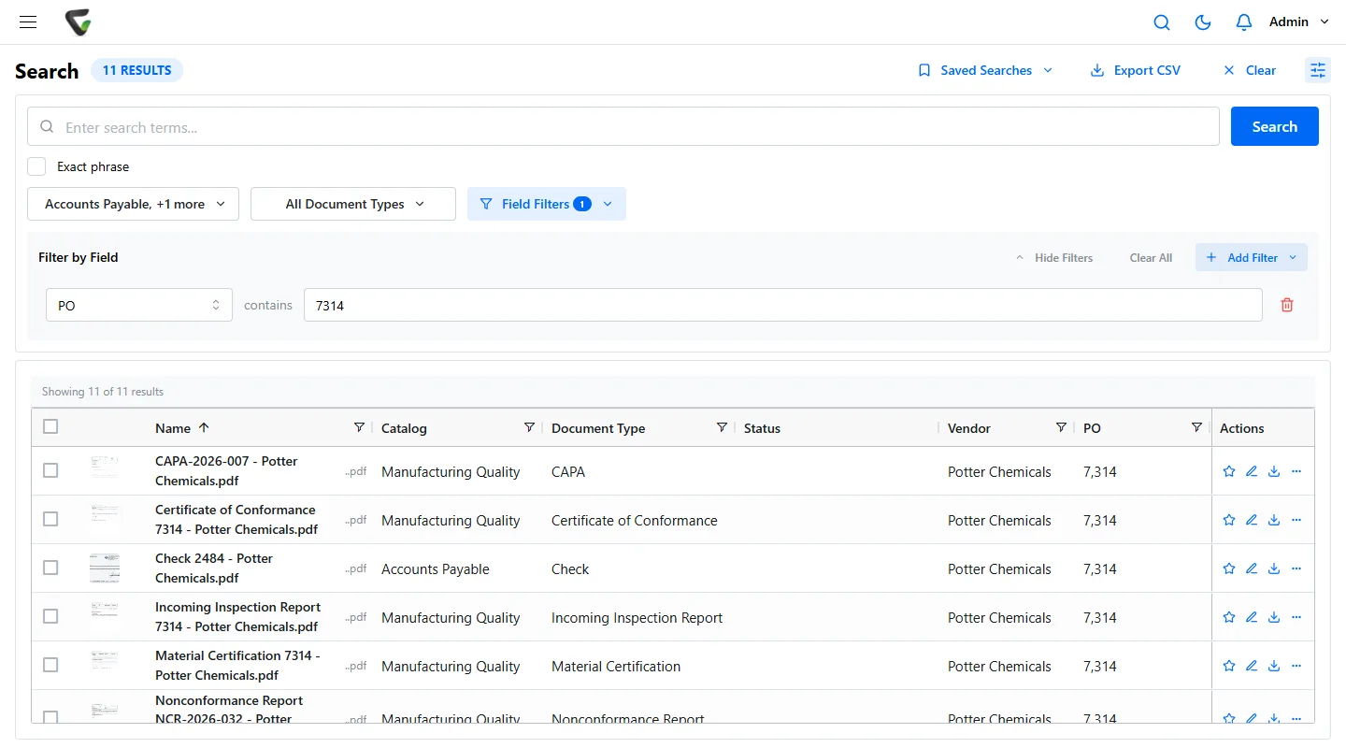The width and height of the screenshot is (1346, 748).
Task: Check the Material Certification row checkbox
Action: (50, 665)
